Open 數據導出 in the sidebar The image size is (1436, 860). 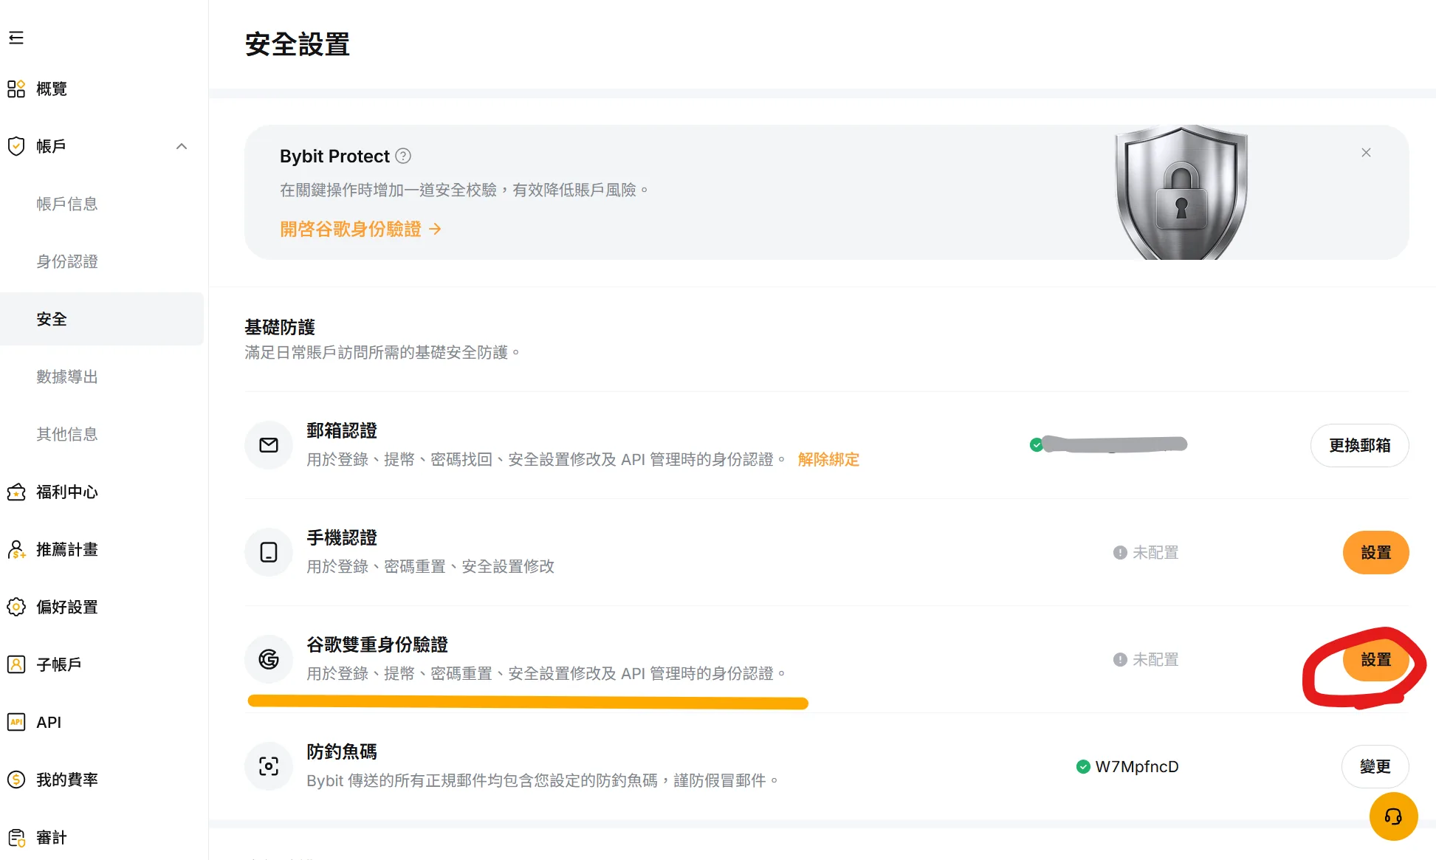click(67, 376)
